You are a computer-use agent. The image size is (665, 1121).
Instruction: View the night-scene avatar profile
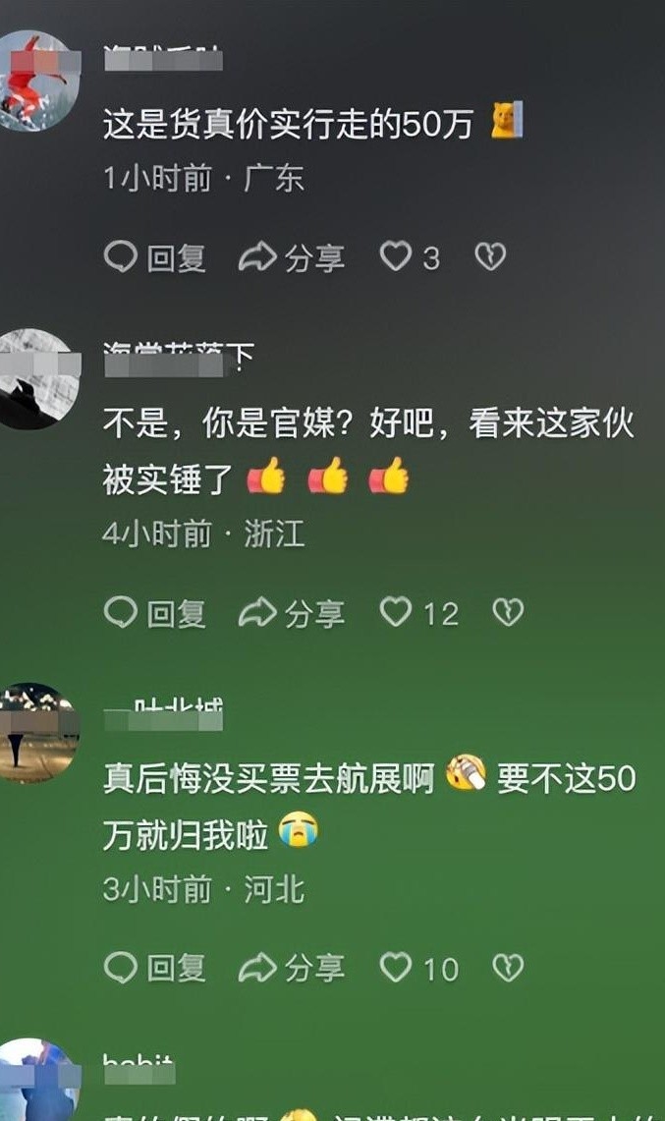tap(37, 733)
